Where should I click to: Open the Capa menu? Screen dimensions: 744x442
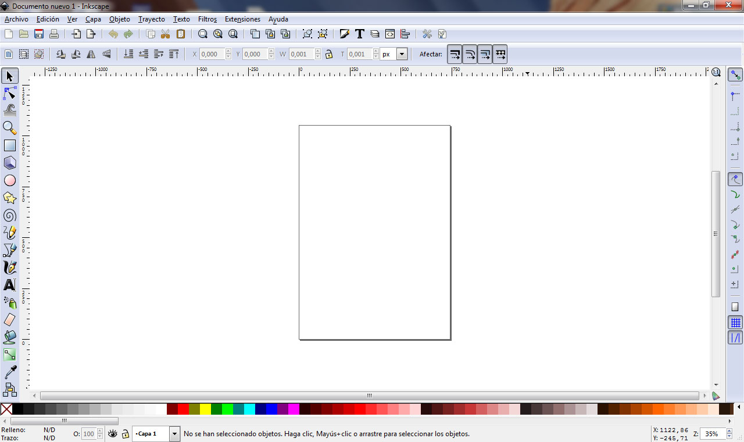tap(93, 19)
